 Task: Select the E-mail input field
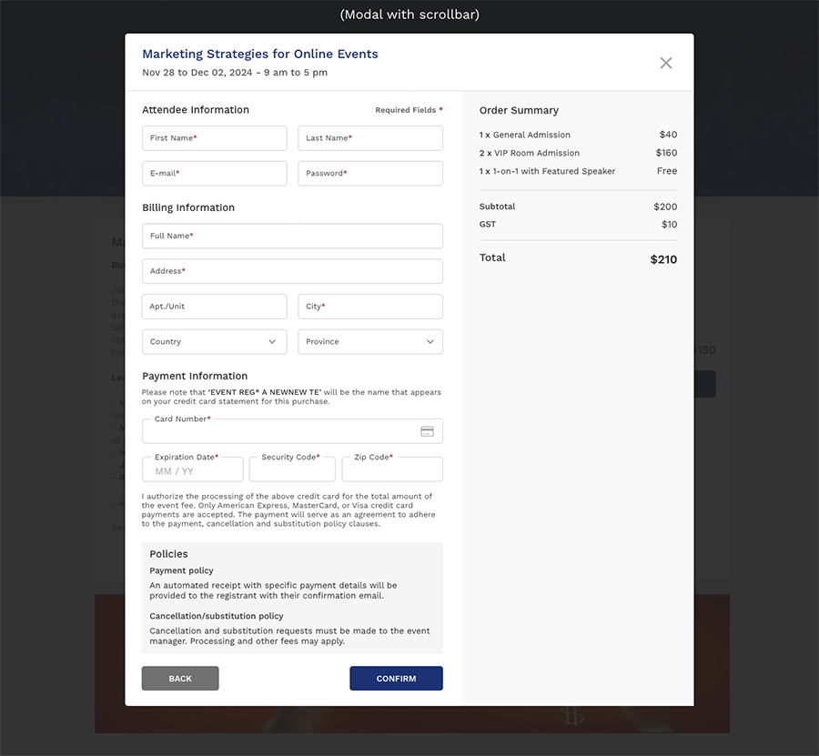(214, 174)
